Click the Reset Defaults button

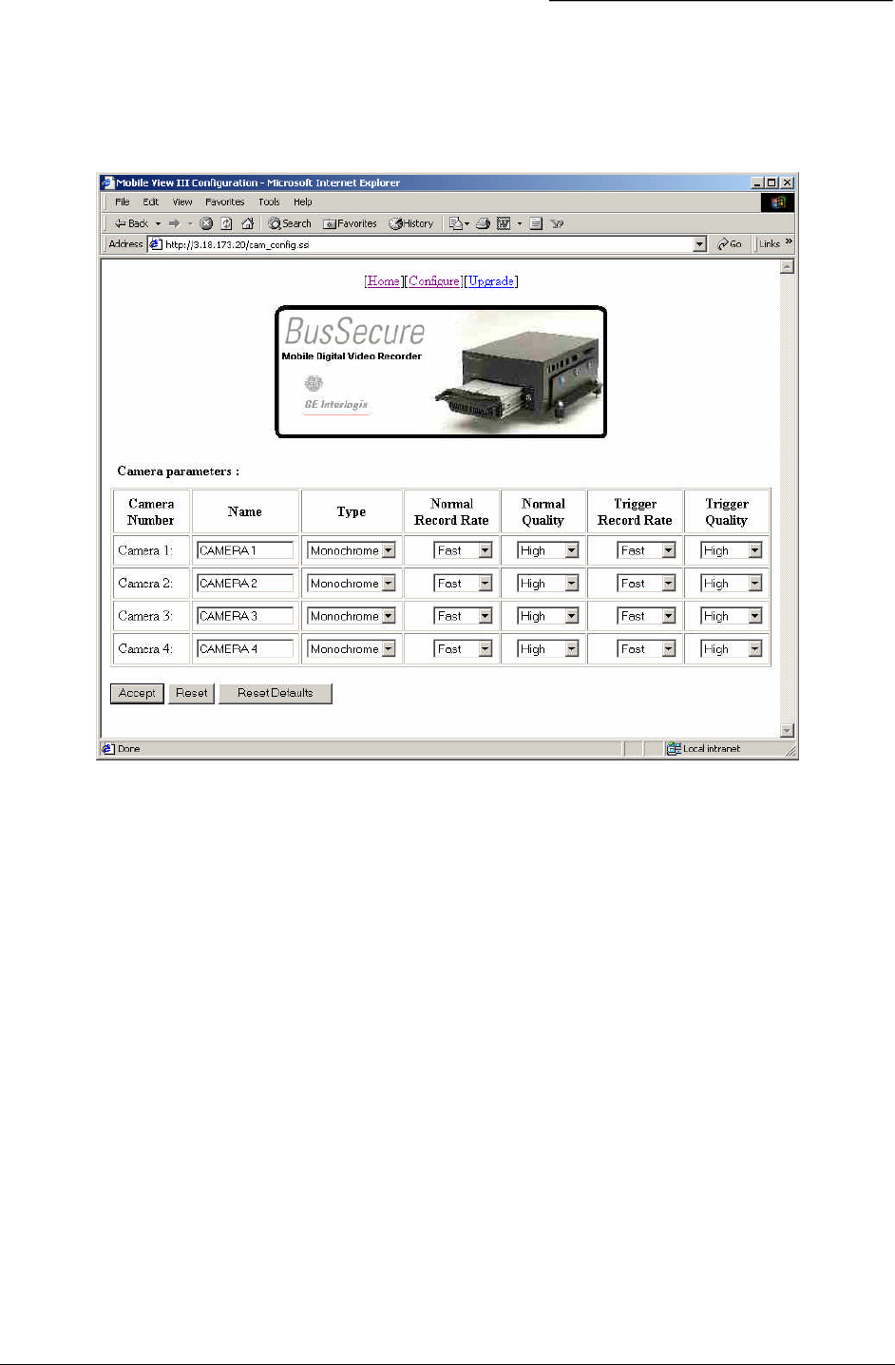(x=276, y=693)
